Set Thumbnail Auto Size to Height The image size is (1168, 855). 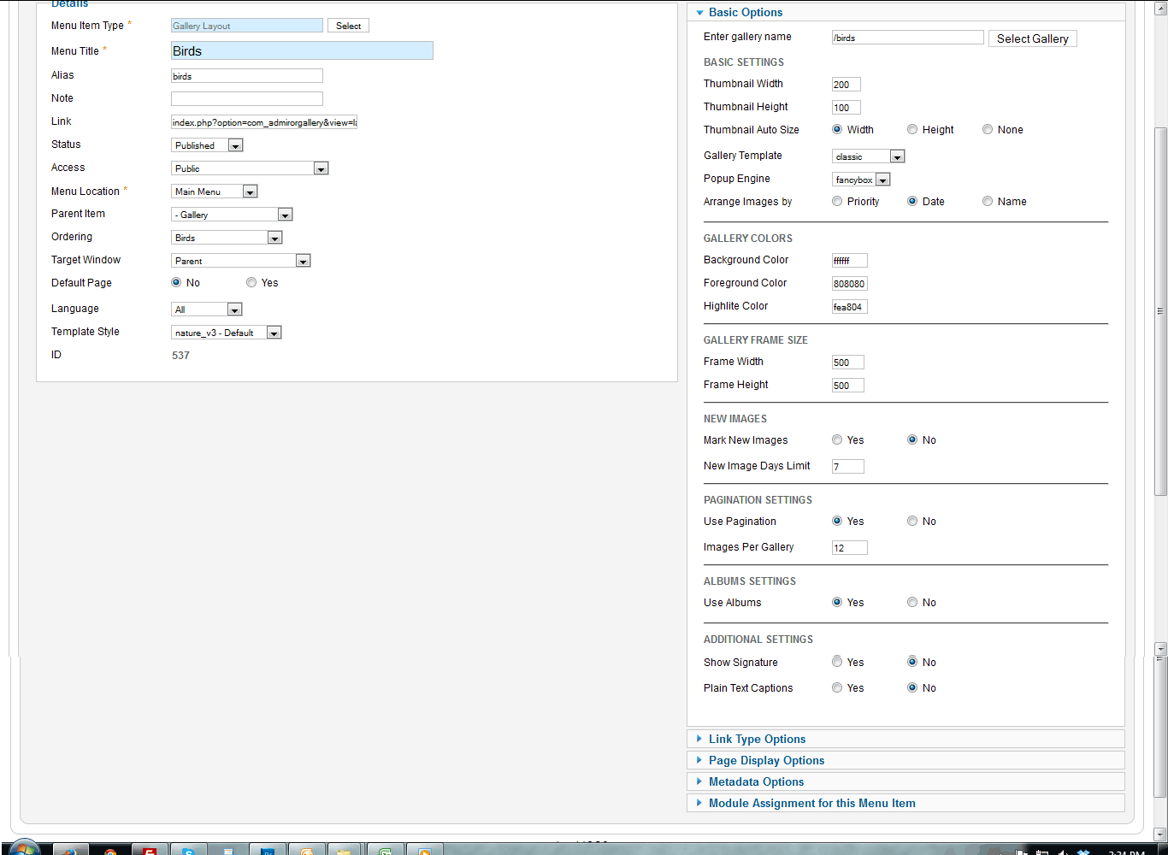coord(912,129)
